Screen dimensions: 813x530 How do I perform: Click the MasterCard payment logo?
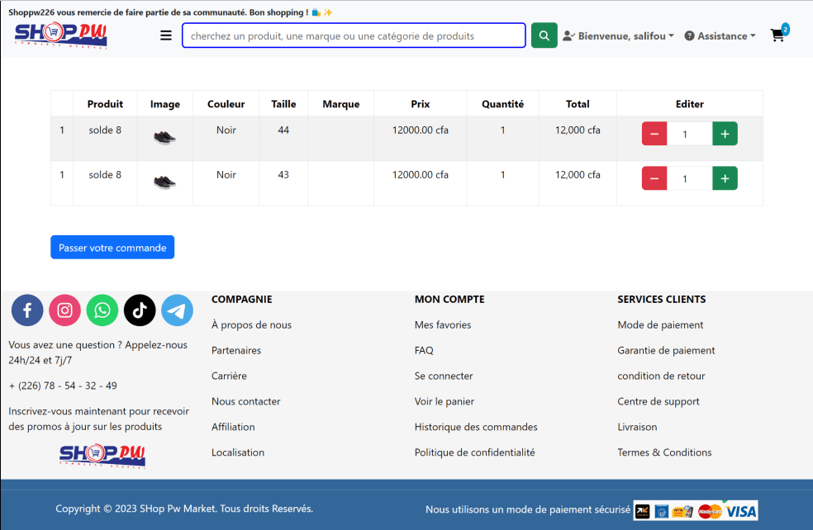710,511
